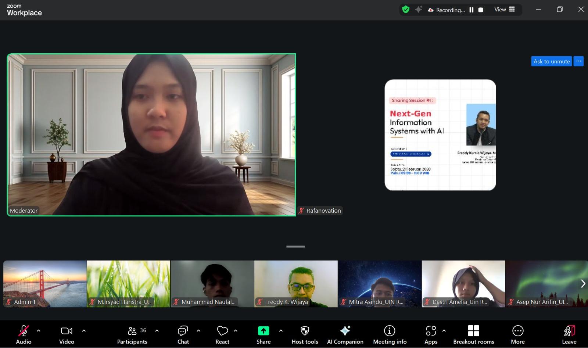Click Ask to unmute button
This screenshot has height=348, width=588.
(551, 61)
